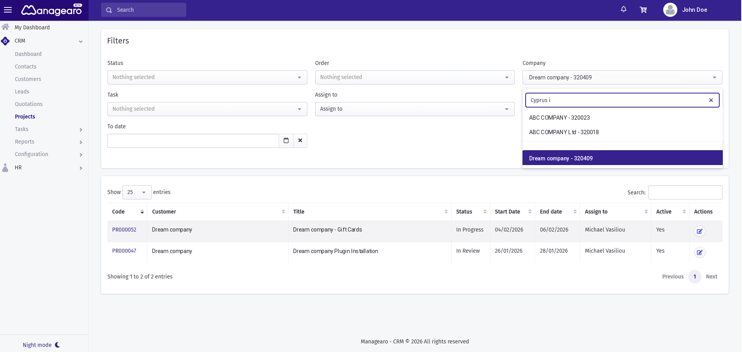
Task: Open Projects in sidebar
Action: 25,117
